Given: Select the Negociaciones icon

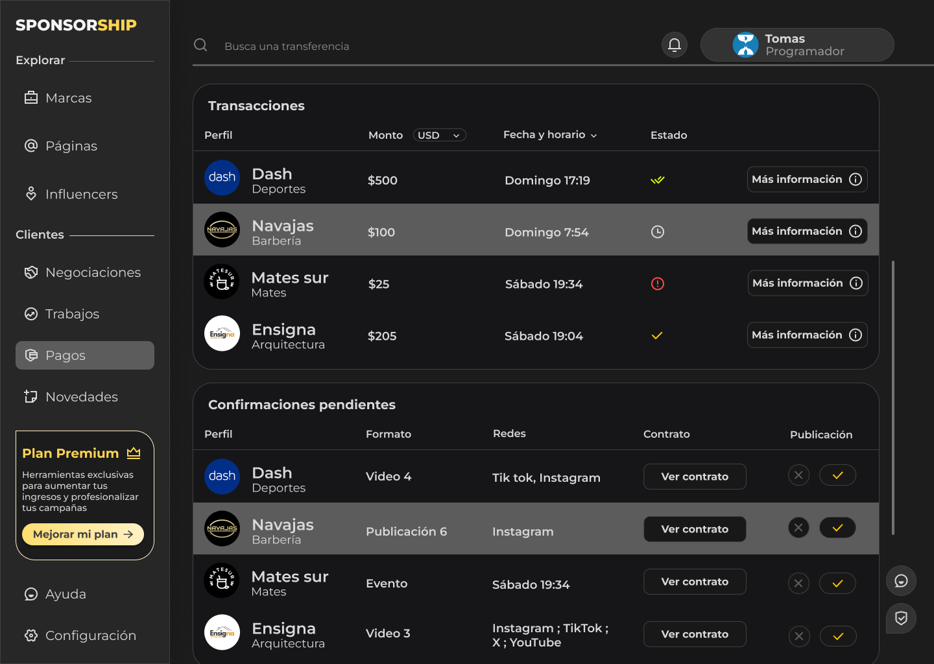Looking at the screenshot, I should tap(31, 272).
